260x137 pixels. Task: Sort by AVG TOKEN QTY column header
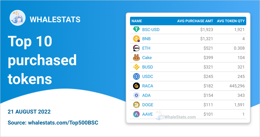coord(231,21)
